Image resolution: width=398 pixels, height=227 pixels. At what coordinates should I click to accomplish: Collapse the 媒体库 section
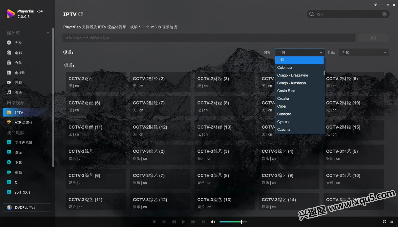(48, 33)
